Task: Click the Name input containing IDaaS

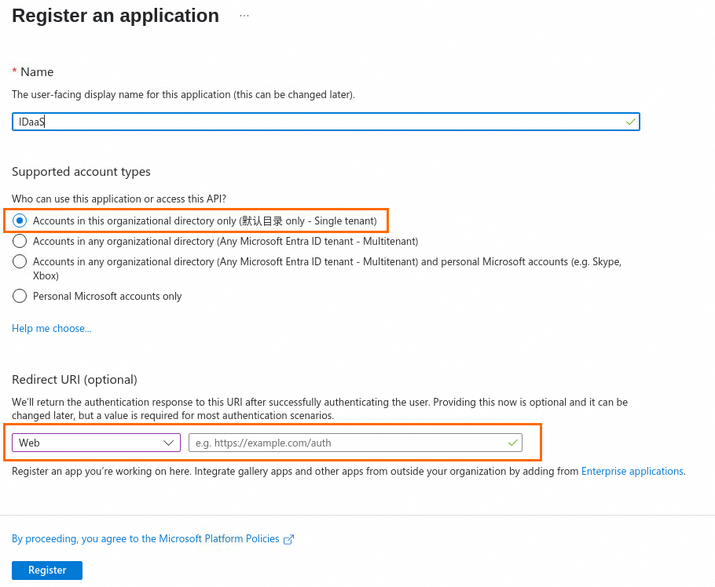Action: click(x=326, y=122)
